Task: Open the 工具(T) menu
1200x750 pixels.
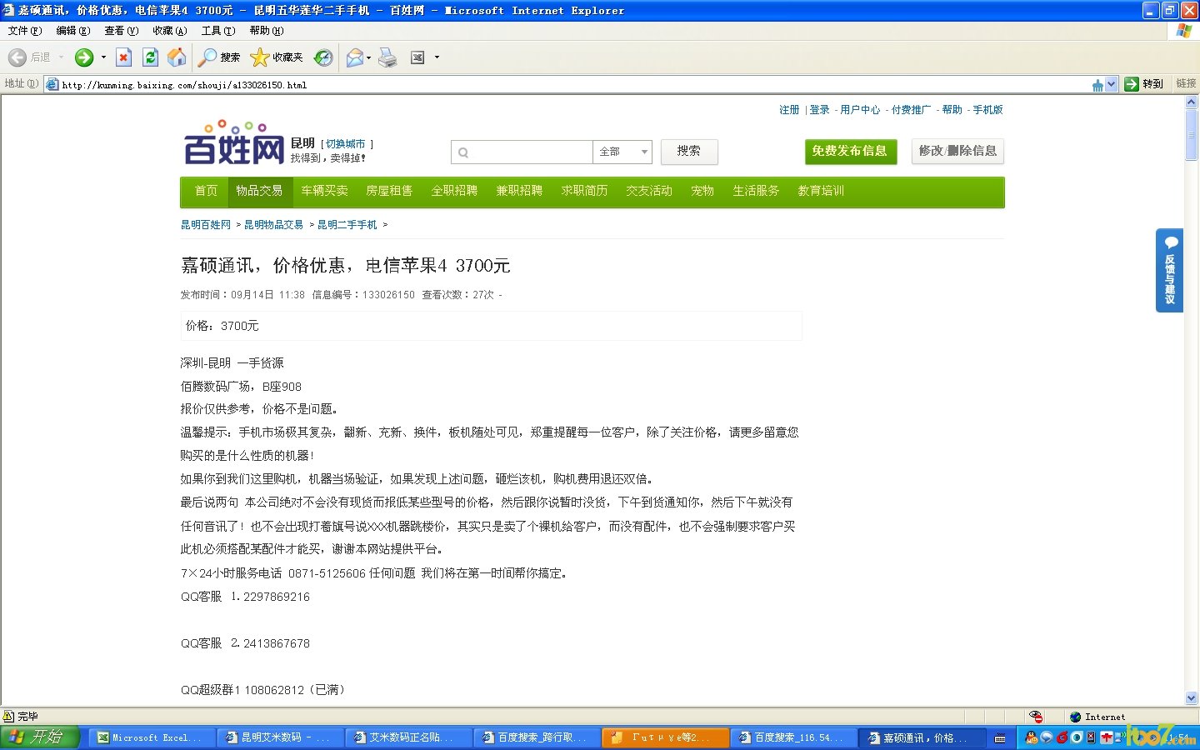Action: pyautogui.click(x=218, y=31)
